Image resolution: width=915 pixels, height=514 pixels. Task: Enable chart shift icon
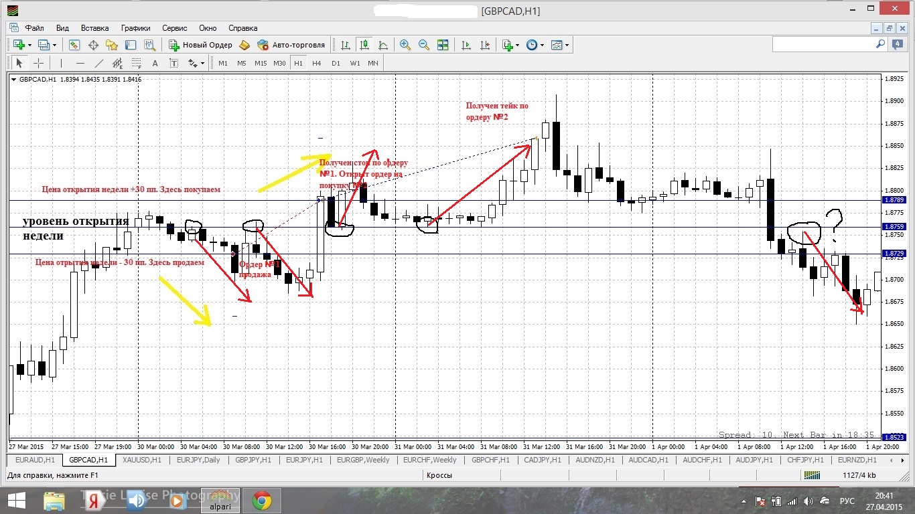(484, 45)
